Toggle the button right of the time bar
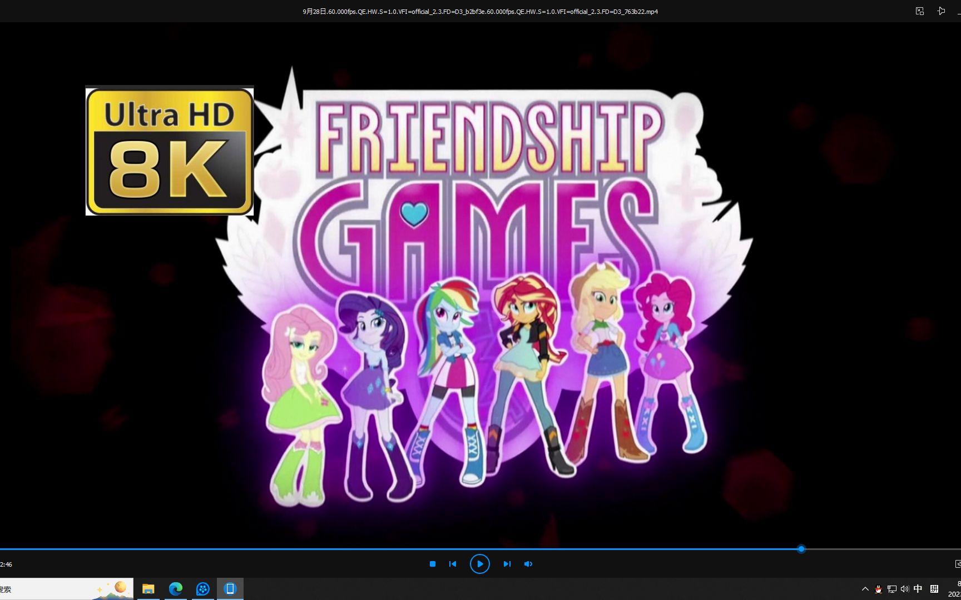 coord(958,564)
